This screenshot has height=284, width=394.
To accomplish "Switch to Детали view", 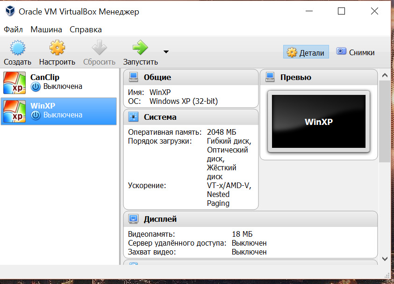I will click(x=306, y=52).
